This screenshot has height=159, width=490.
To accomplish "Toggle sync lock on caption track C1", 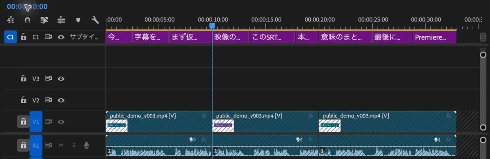I will pos(49,37).
